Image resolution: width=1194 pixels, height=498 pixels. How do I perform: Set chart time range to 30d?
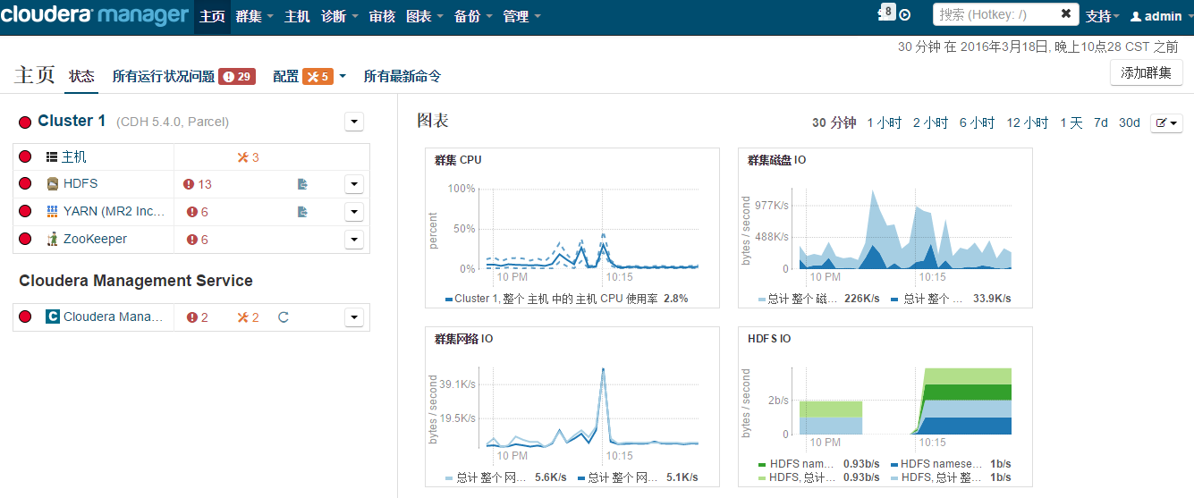1130,123
